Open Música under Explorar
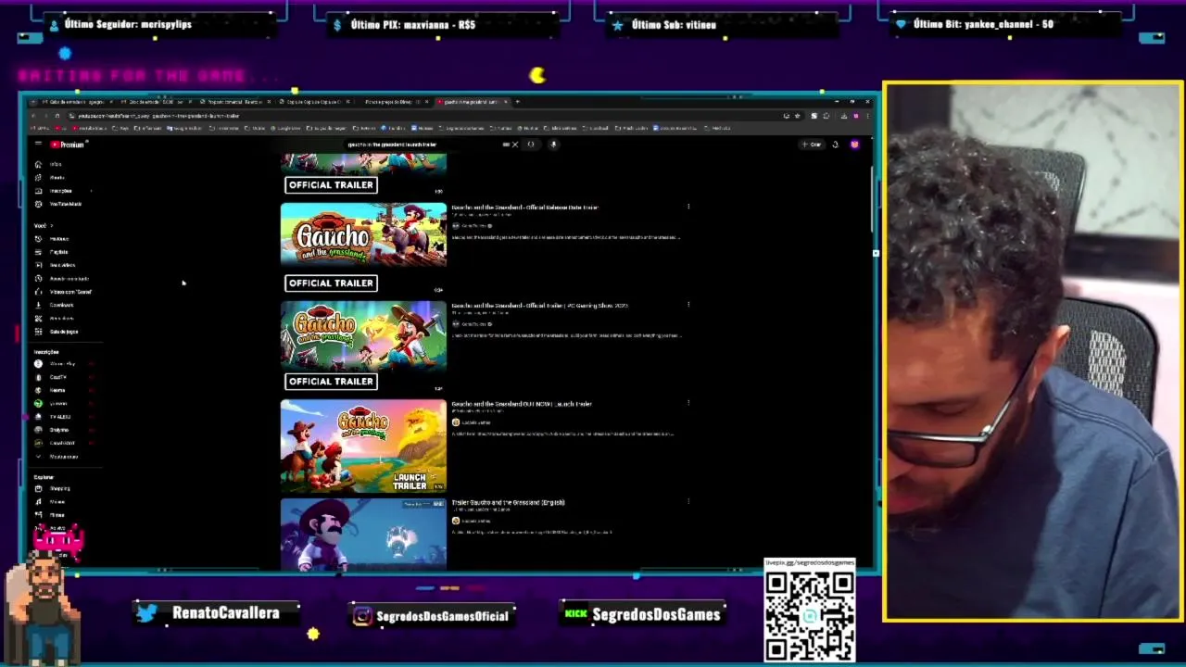 click(51, 501)
